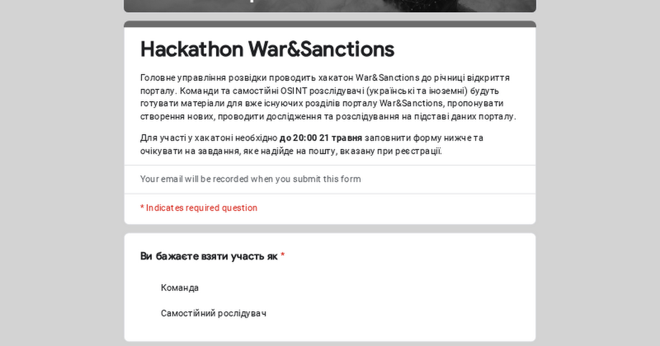Click the "Your email will be recorded" notice
Viewport: 660px width, 346px height.
(x=250, y=179)
